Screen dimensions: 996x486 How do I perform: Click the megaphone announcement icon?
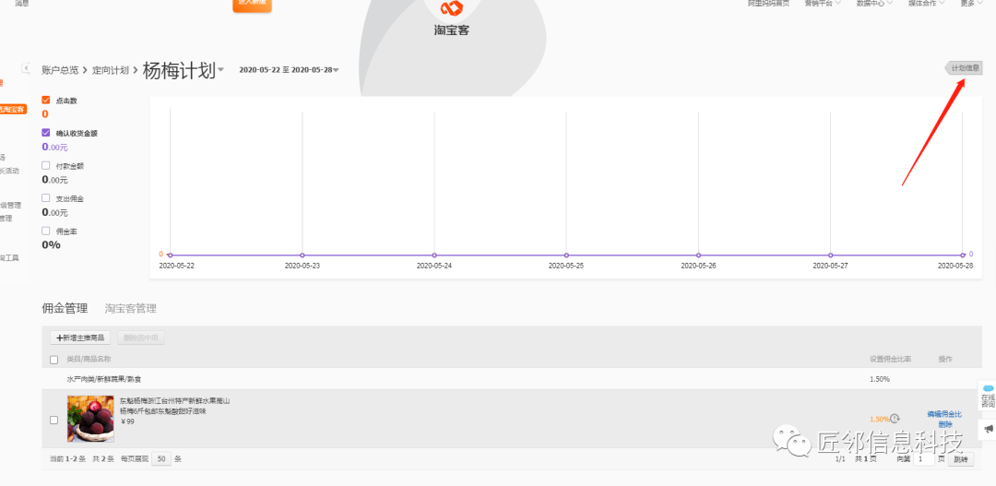click(988, 429)
